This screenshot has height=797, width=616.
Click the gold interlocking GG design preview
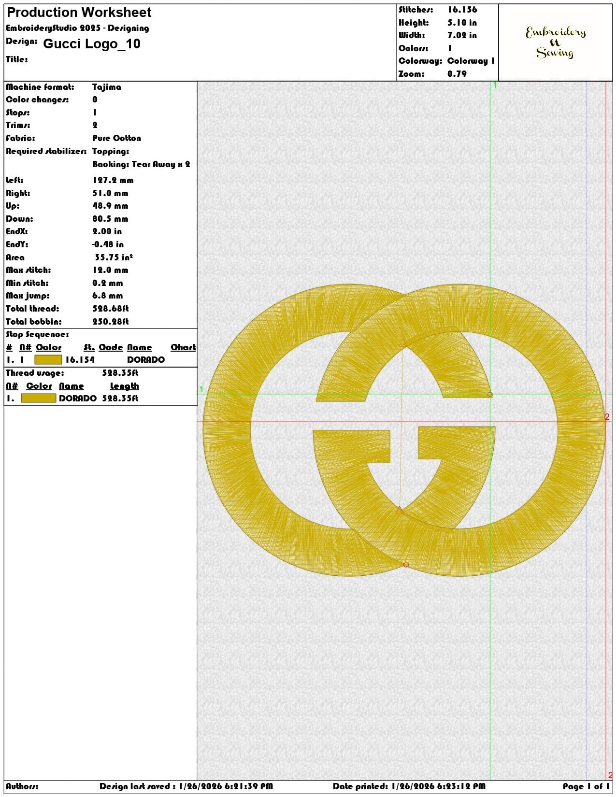(404, 430)
